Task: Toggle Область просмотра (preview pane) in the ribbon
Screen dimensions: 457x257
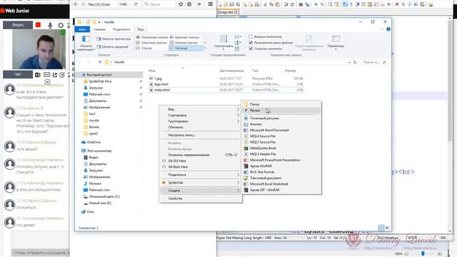Action: click(x=114, y=39)
